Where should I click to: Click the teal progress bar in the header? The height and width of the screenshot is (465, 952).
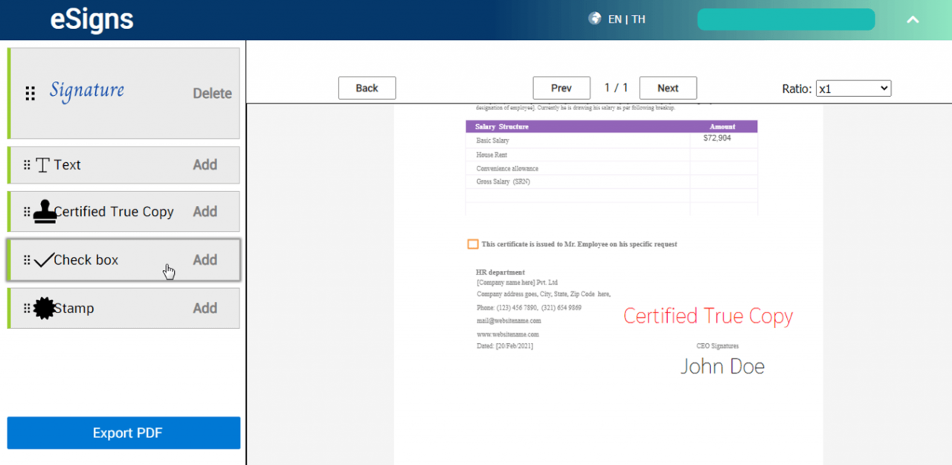[786, 19]
